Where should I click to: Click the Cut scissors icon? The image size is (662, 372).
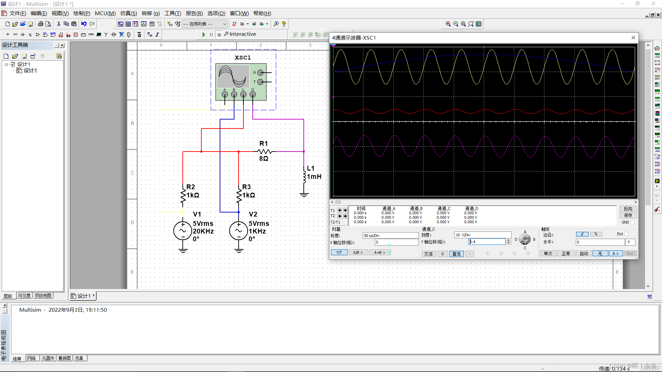pos(59,24)
